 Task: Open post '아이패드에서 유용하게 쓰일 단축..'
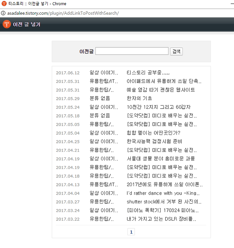pos(164,81)
